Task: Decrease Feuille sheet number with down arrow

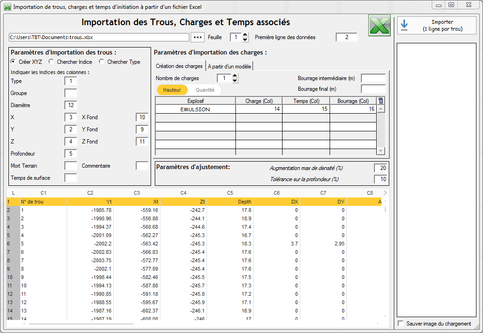Action: click(x=245, y=40)
